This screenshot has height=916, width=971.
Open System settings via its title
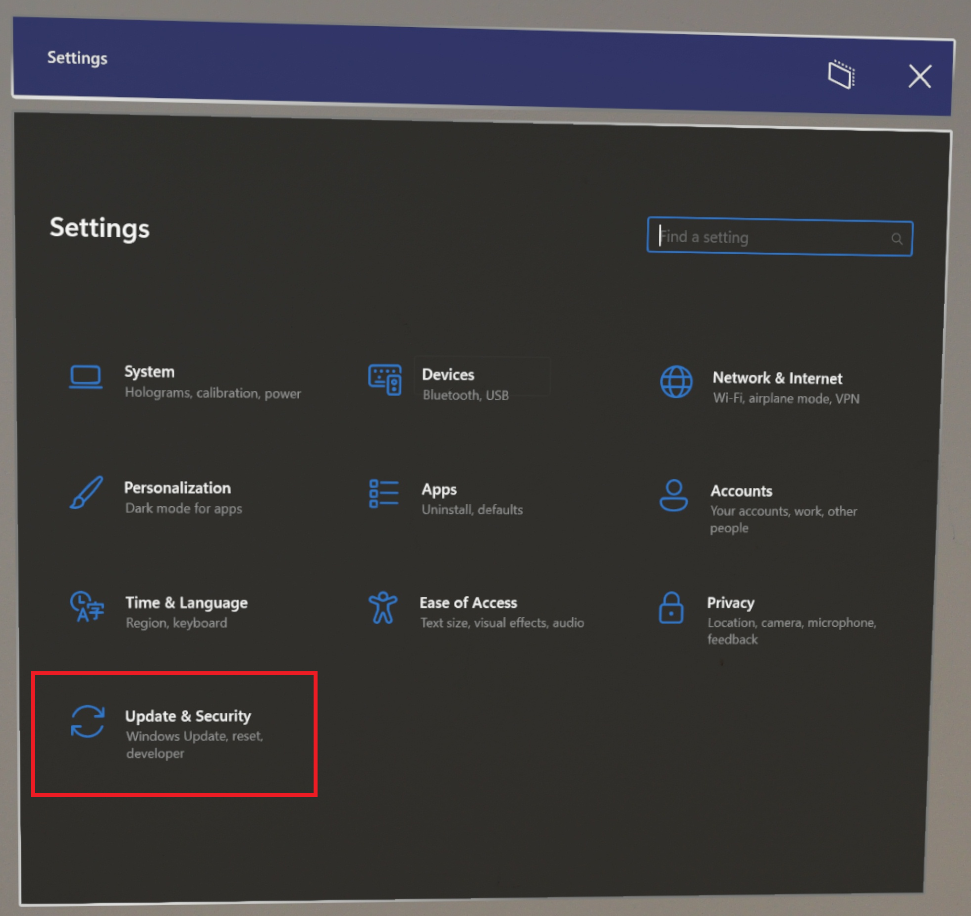(x=149, y=372)
